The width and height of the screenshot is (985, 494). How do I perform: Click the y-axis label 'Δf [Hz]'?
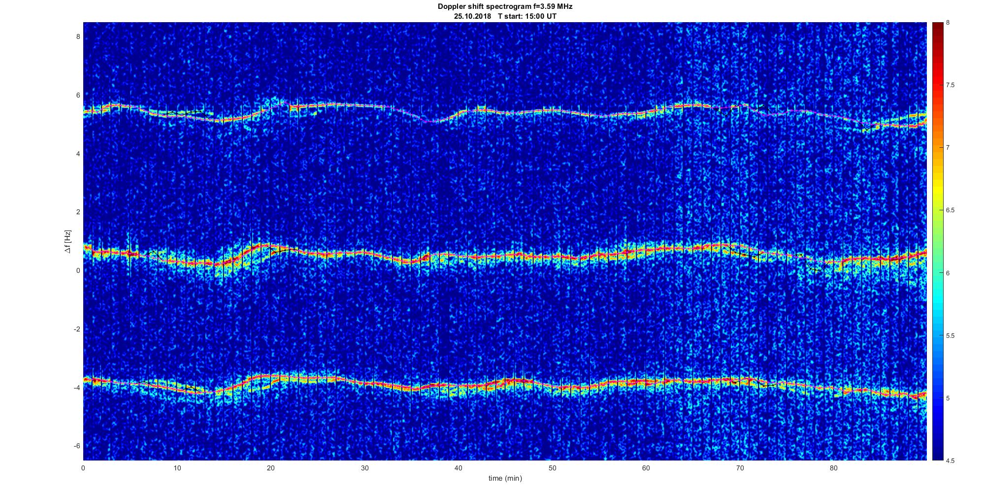click(68, 242)
